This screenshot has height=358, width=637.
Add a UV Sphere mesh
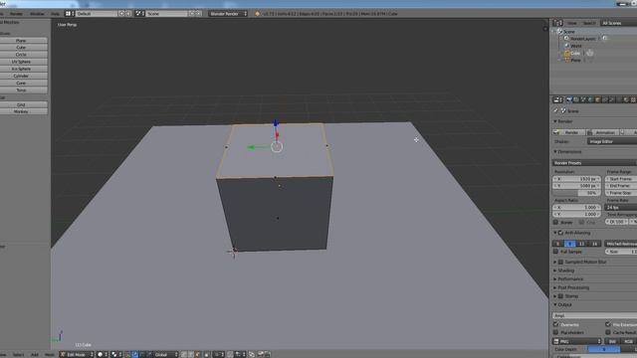(21, 62)
